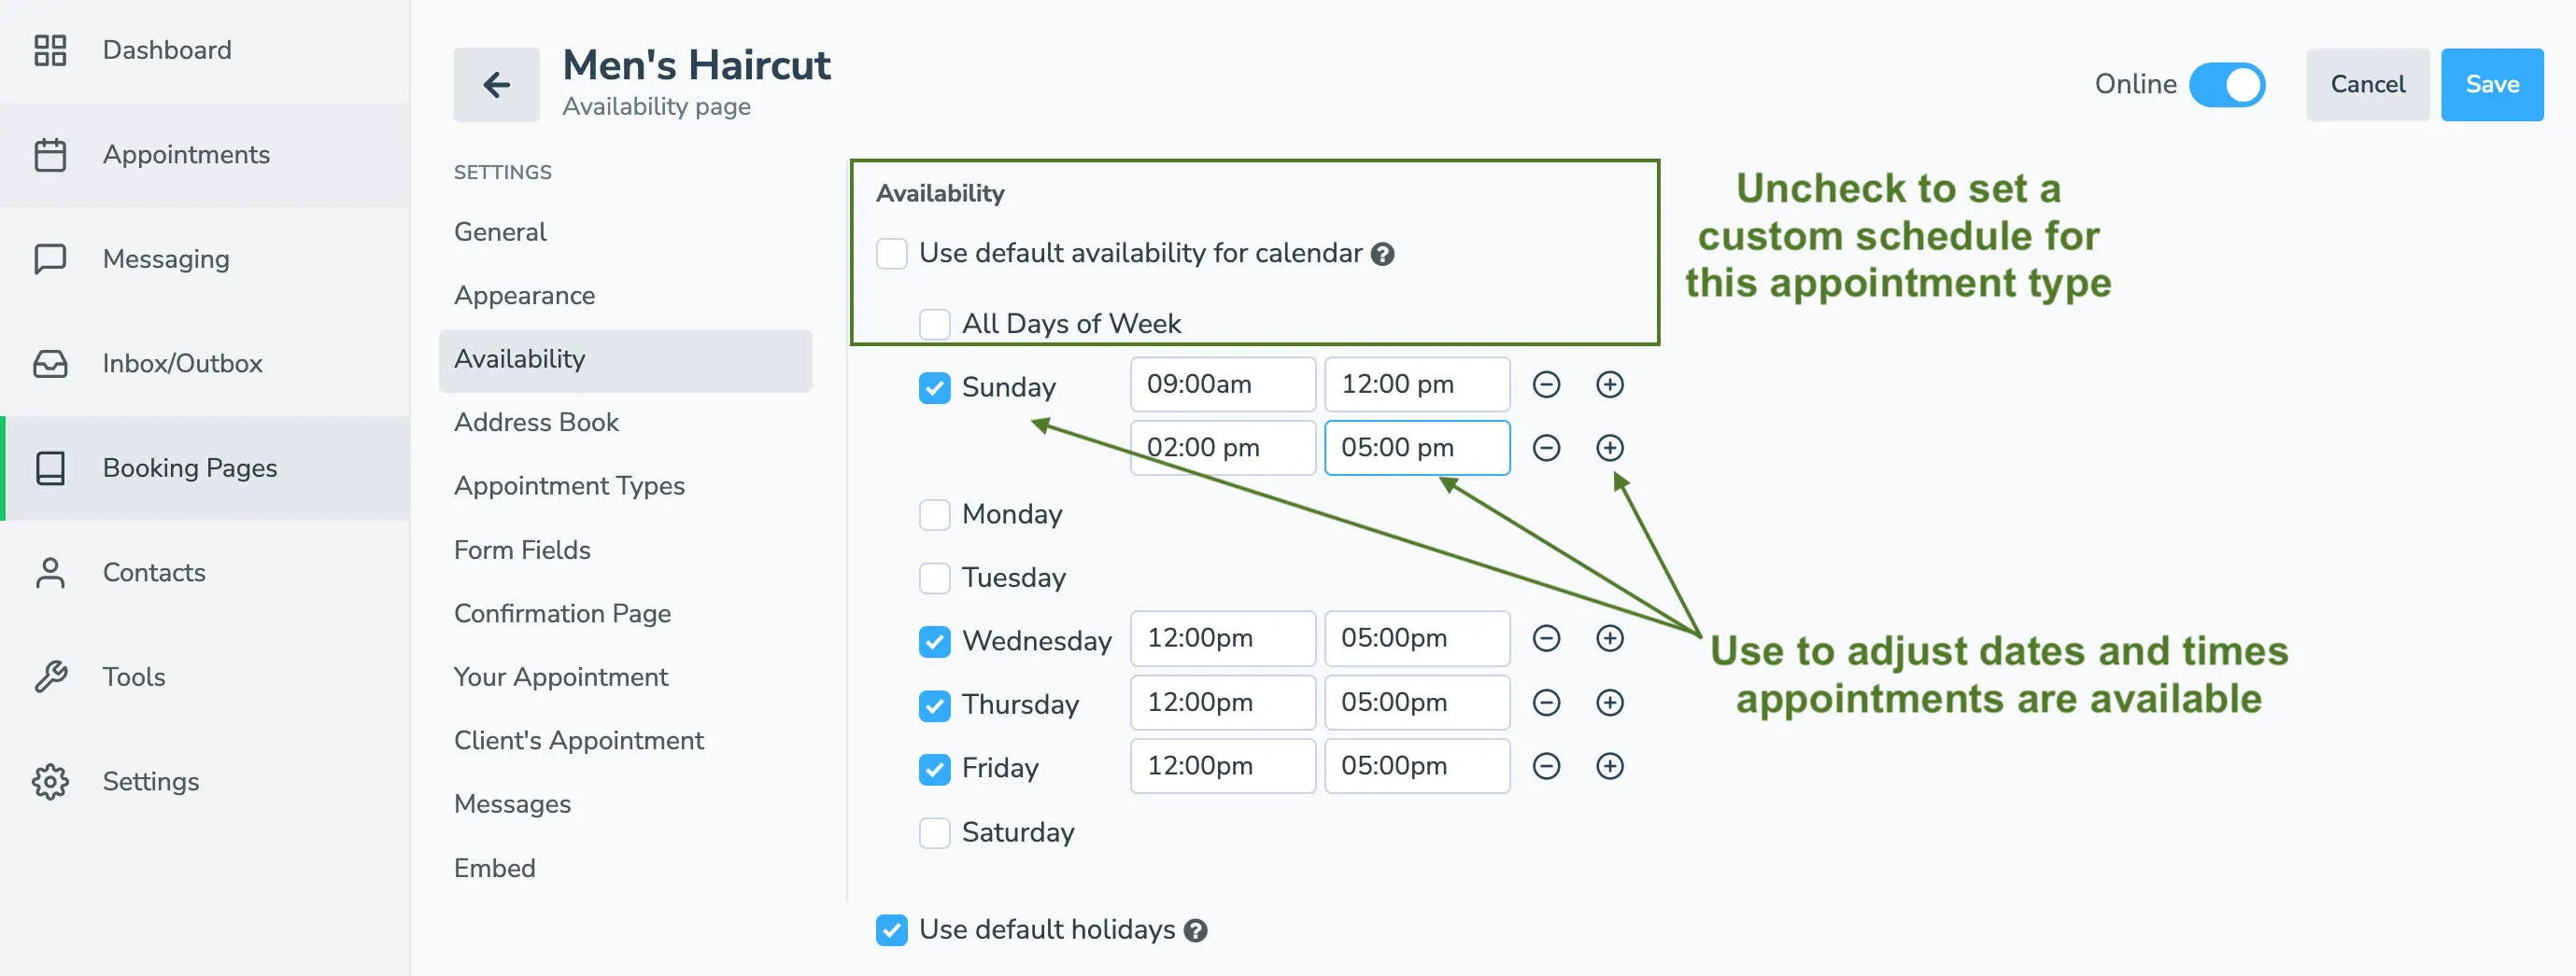
Task: Open Settings via the gear icon
Action: pyautogui.click(x=50, y=781)
